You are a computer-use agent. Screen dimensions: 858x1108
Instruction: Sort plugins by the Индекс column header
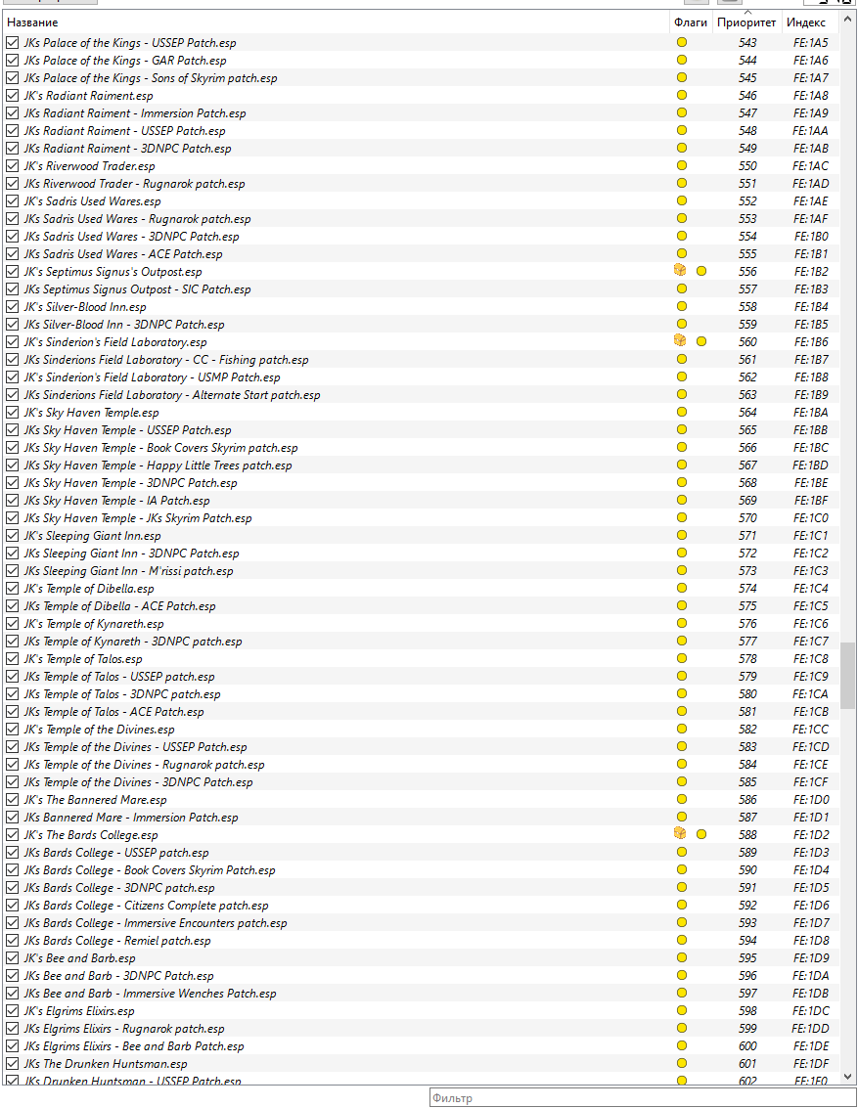(810, 22)
